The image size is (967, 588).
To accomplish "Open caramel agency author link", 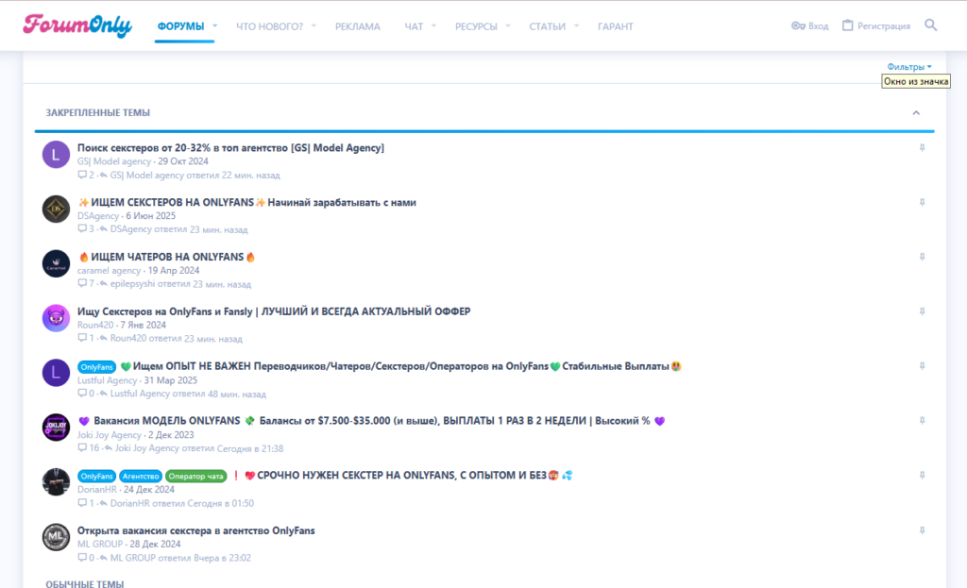I will pyautogui.click(x=109, y=271).
